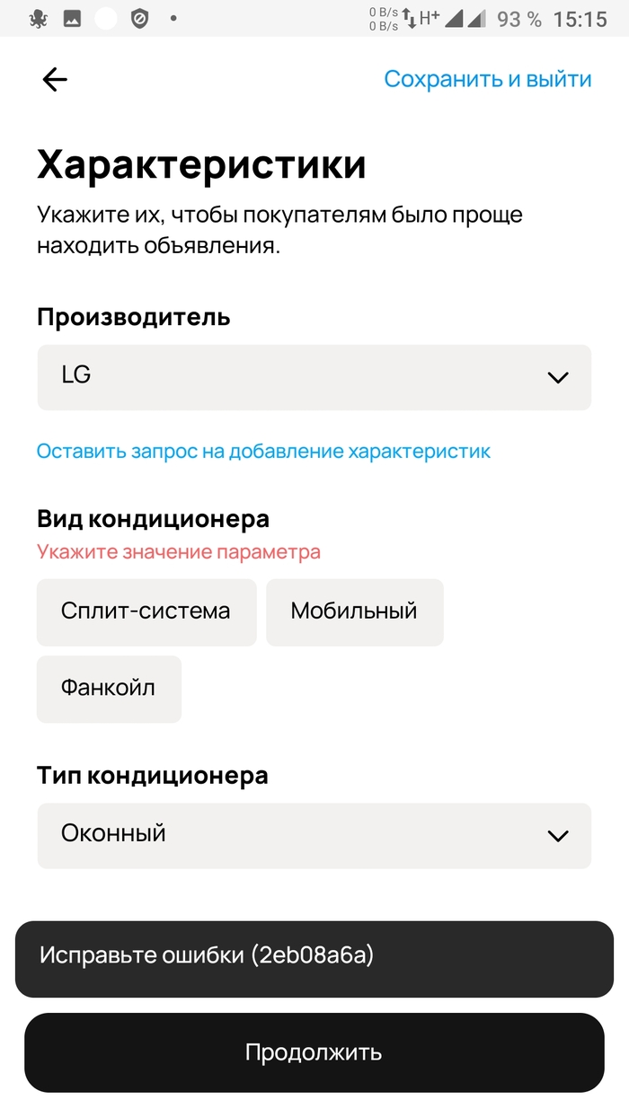Image resolution: width=629 pixels, height=1117 pixels.
Task: Tap the octopus notification icon in status bar
Action: (39, 18)
